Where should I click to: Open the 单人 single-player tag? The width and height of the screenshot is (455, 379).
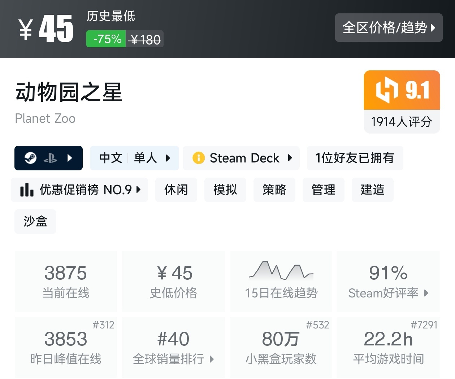point(146,158)
